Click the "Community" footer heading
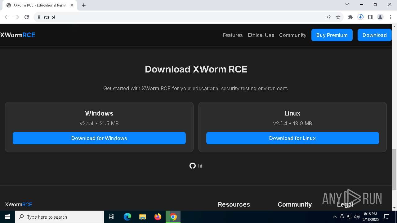Image resolution: width=397 pixels, height=223 pixels. [x=295, y=204]
